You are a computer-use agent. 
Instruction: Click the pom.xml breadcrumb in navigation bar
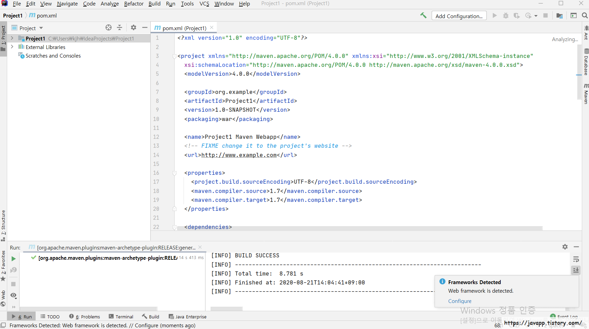[x=43, y=15]
